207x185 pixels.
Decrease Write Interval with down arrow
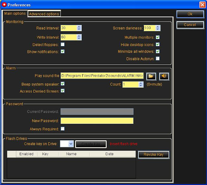point(79,38)
